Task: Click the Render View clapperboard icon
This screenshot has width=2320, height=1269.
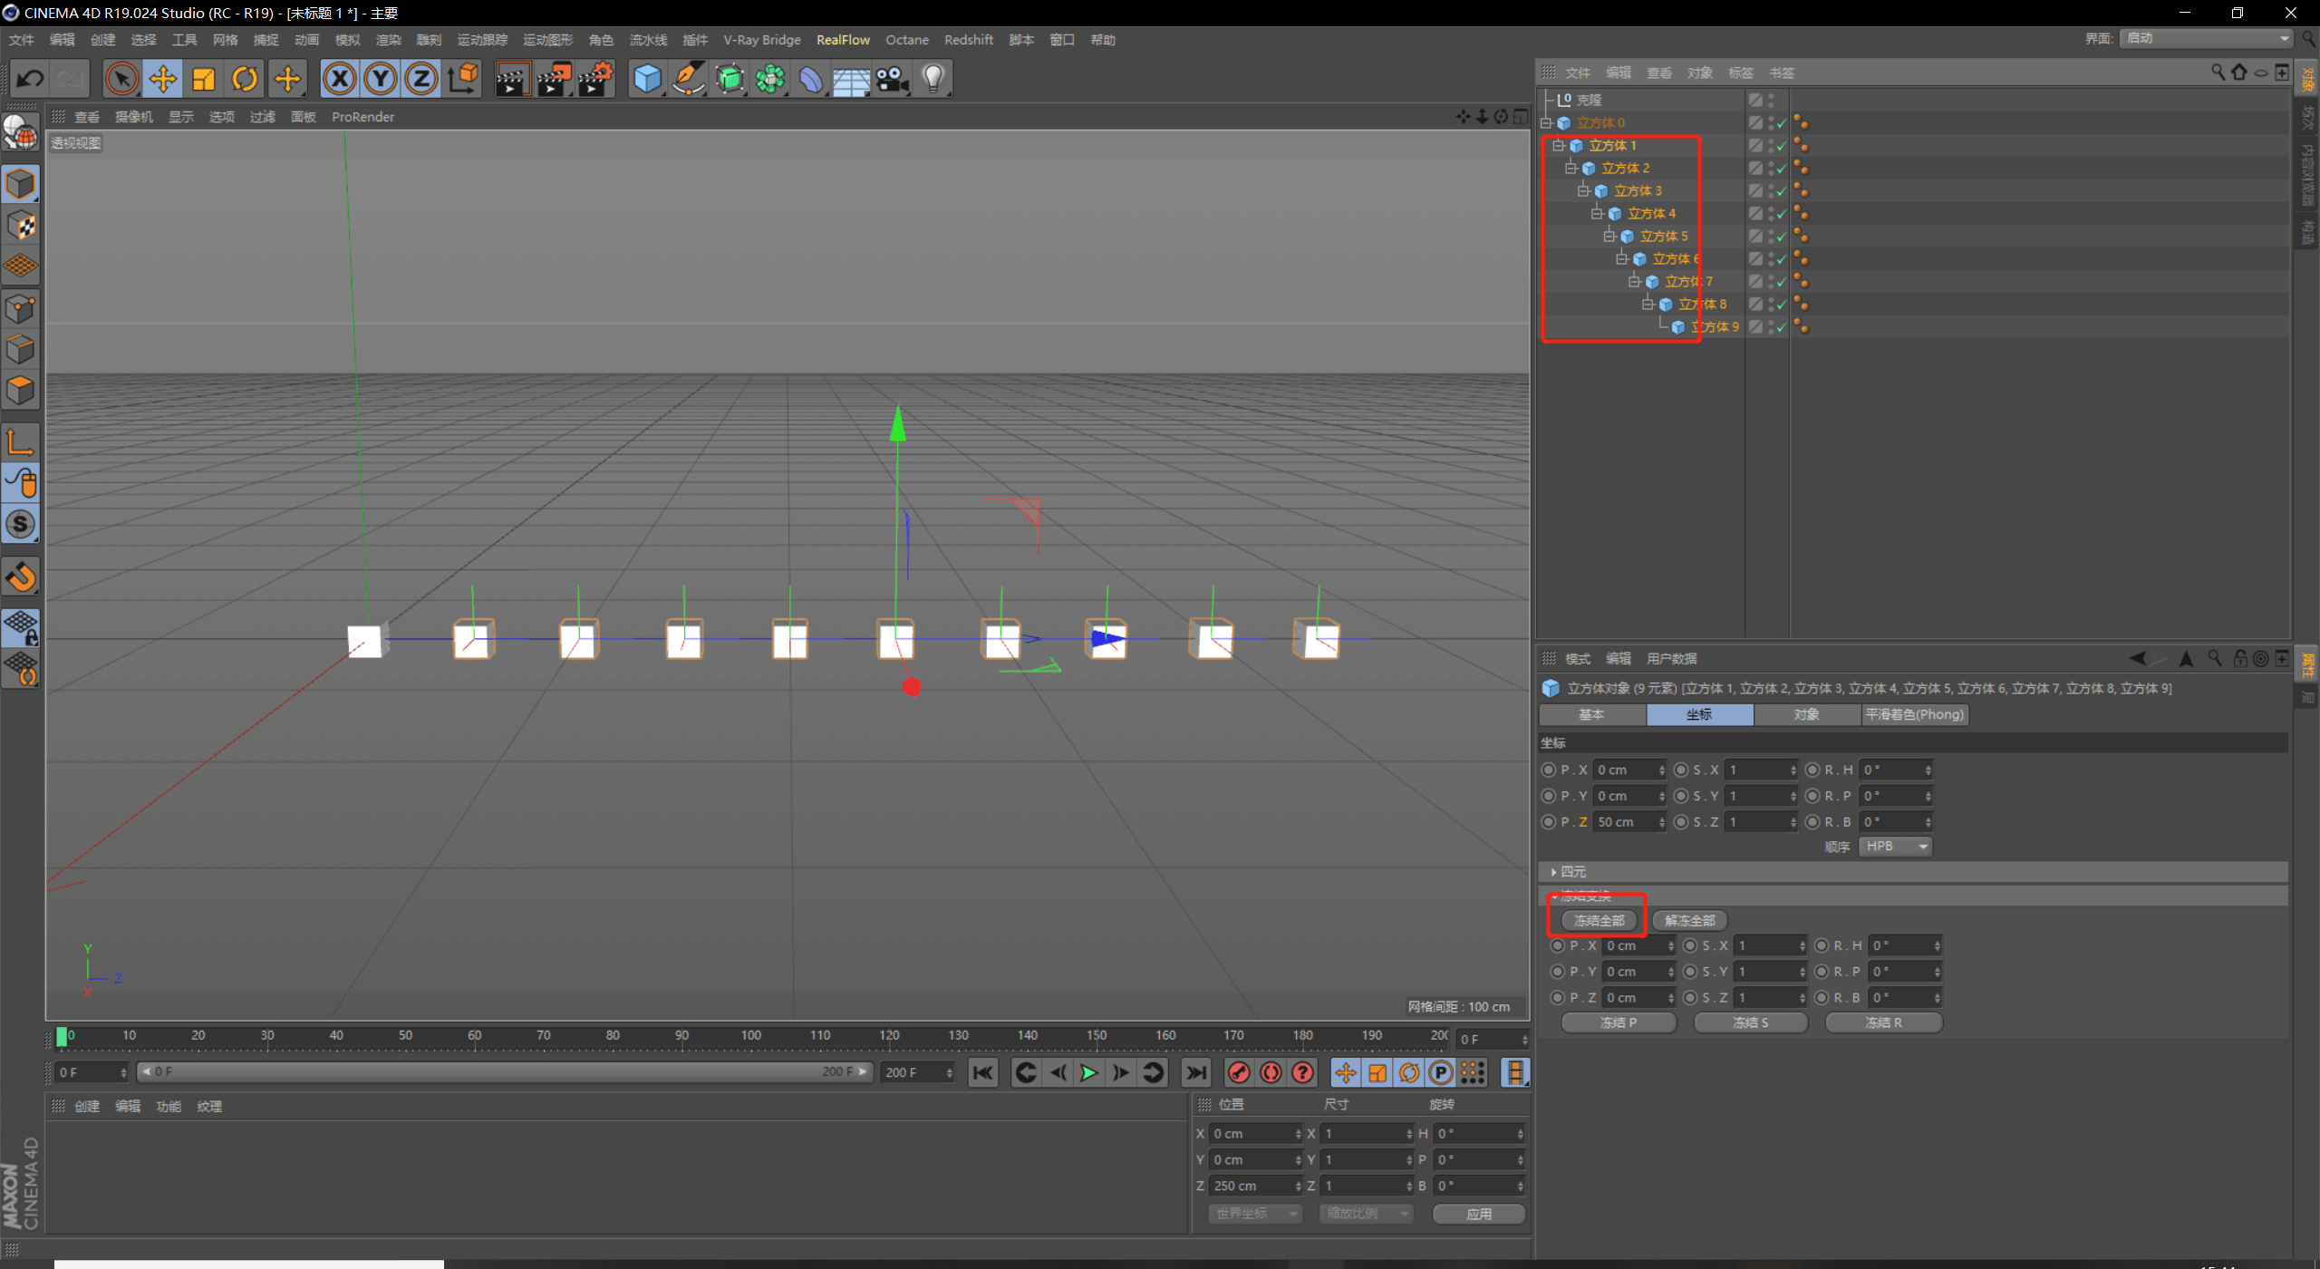Action: (512, 80)
